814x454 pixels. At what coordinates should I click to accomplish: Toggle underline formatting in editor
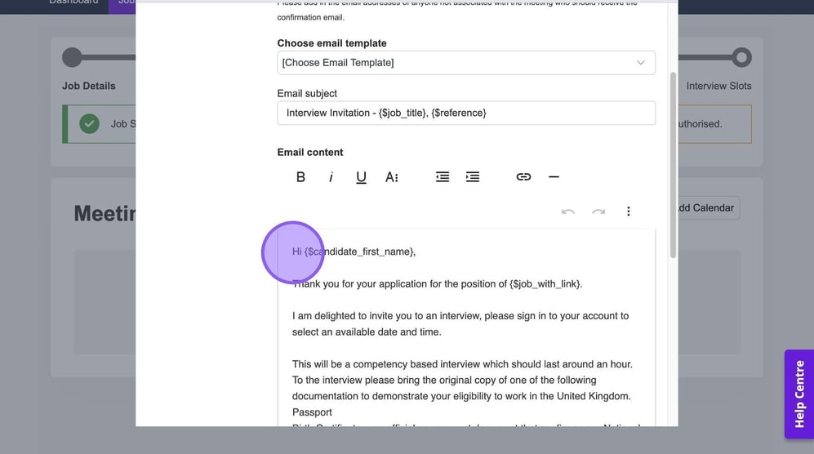click(x=361, y=177)
